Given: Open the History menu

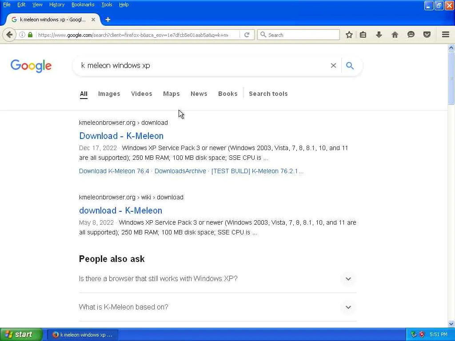Looking at the screenshot, I should click(57, 4).
